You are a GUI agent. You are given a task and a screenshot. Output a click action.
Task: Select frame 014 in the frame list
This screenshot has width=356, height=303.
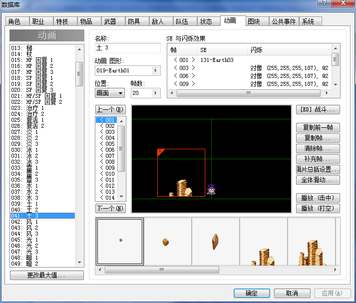pyautogui.click(x=107, y=198)
